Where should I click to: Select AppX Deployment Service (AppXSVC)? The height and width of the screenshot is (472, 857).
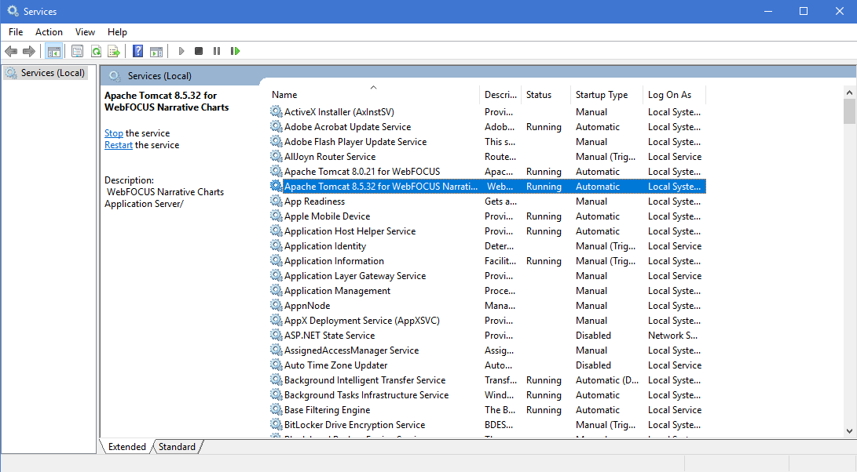coord(362,321)
